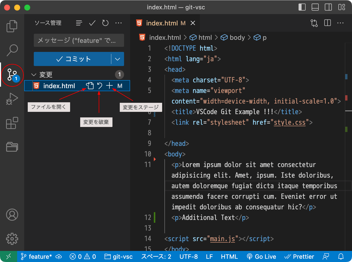352x262 pixels.
Task: Open source control more actions menu
Action: point(119,23)
